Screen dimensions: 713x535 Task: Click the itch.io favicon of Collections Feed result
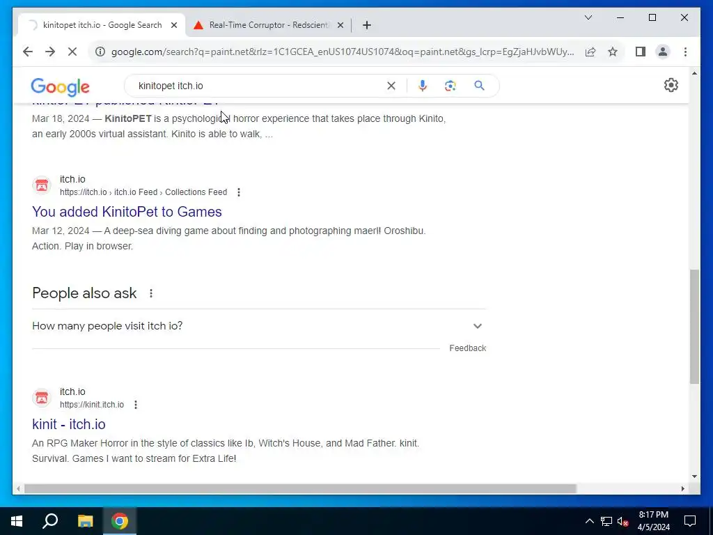pyautogui.click(x=41, y=185)
